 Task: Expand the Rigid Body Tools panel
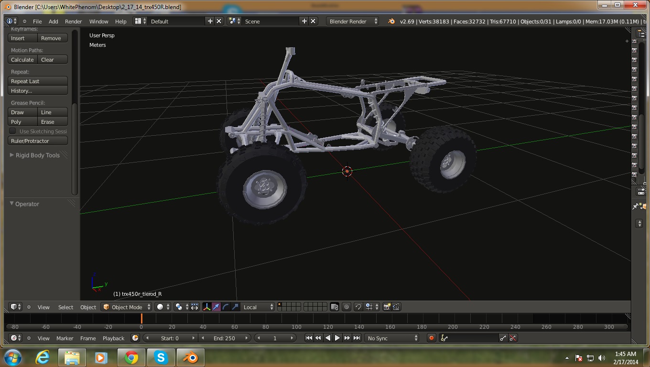37,155
